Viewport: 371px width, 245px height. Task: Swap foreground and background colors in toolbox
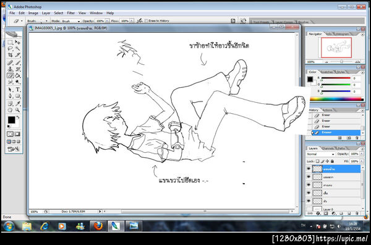point(18,117)
